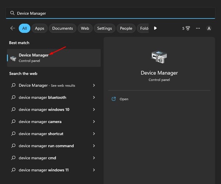
Task: Switch to the Documents filter tab
Action: (x=62, y=28)
